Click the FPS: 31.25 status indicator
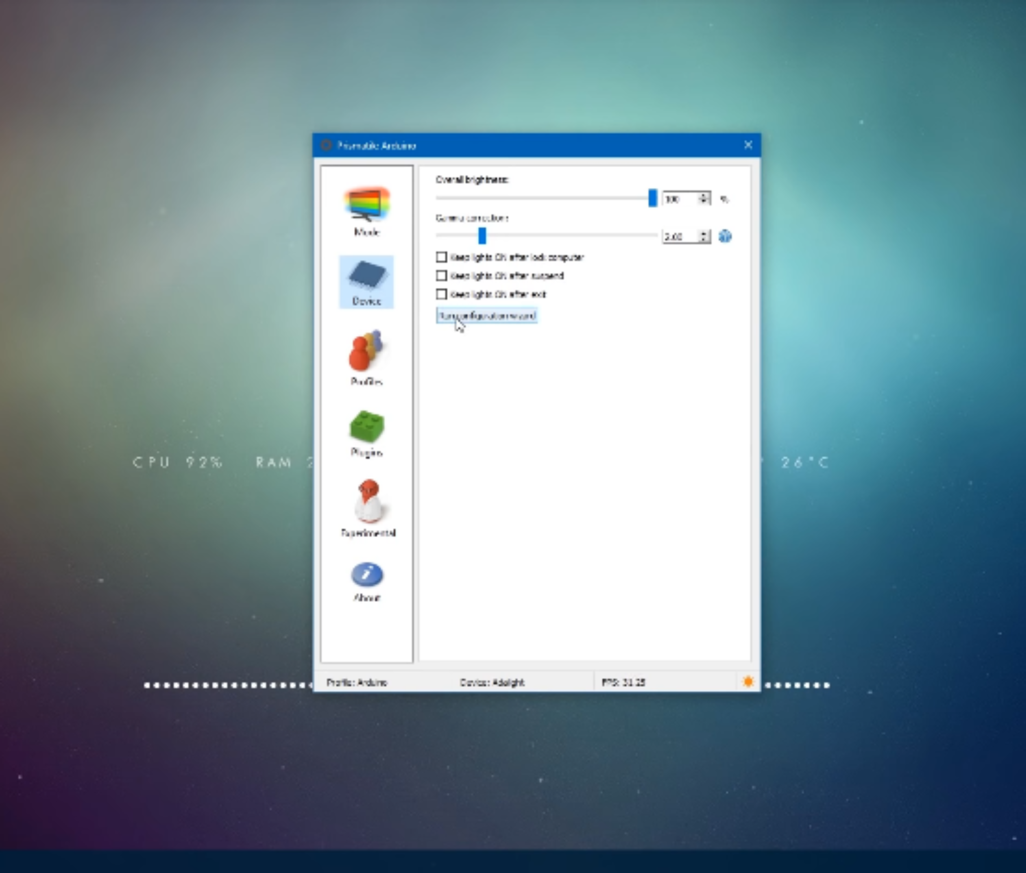1026x873 pixels. pos(624,681)
